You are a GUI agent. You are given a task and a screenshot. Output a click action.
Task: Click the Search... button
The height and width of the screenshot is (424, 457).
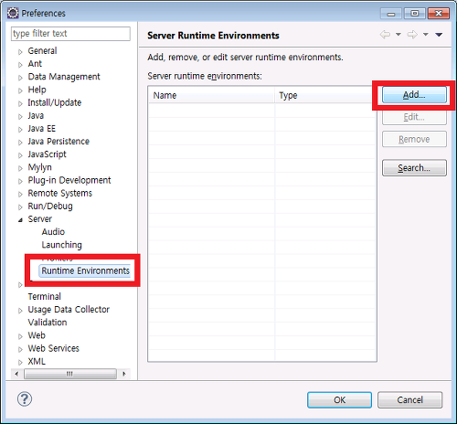[414, 168]
